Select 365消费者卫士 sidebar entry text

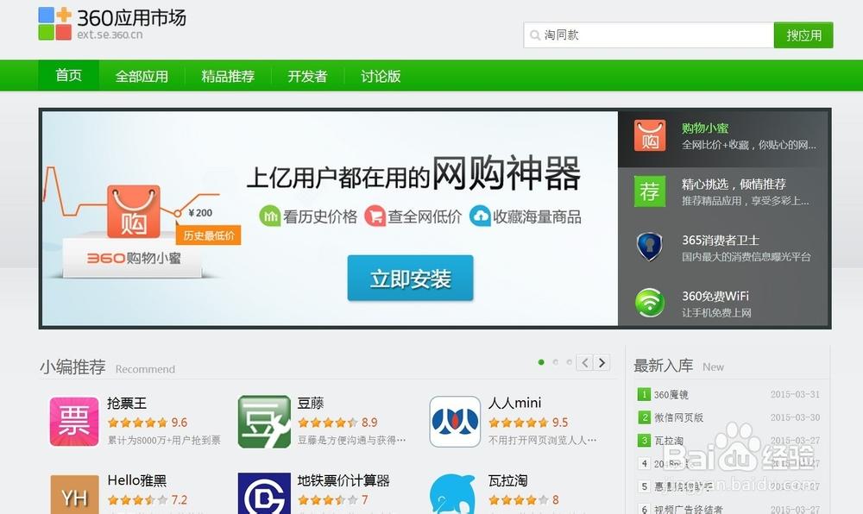click(x=721, y=241)
